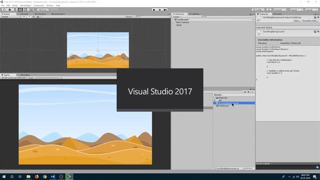Open the Collab dropdown
Screen dimensions: 320x180
258,10
